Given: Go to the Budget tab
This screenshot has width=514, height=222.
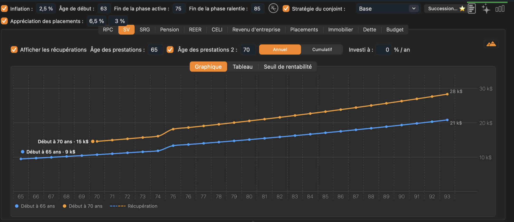Looking at the screenshot, I should point(395,30).
